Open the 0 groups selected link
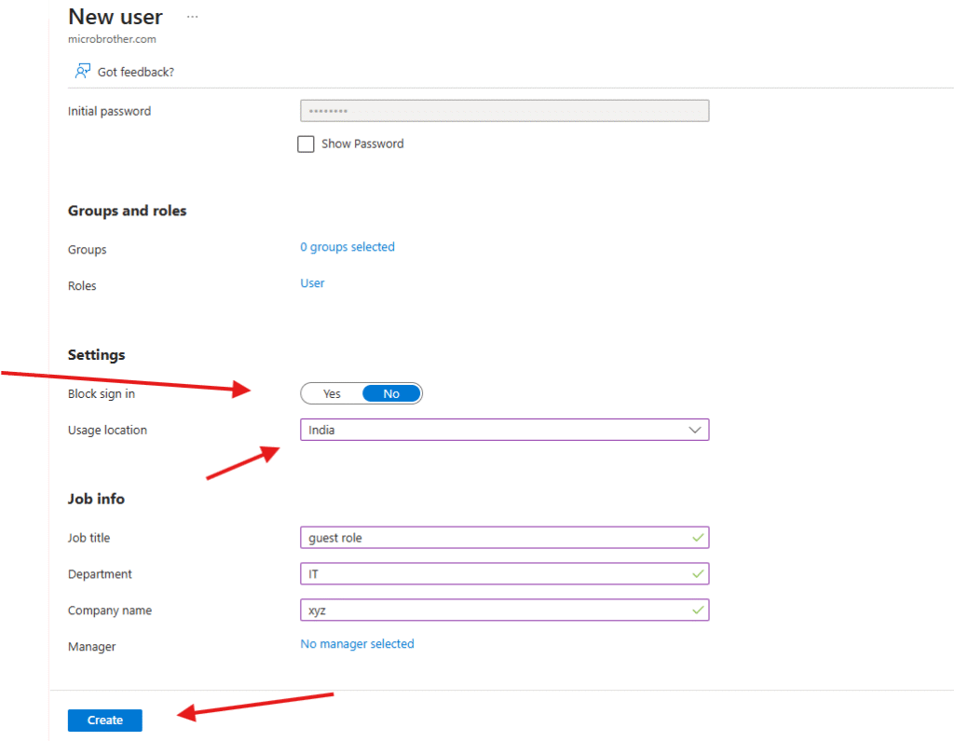954x741 pixels. click(347, 248)
